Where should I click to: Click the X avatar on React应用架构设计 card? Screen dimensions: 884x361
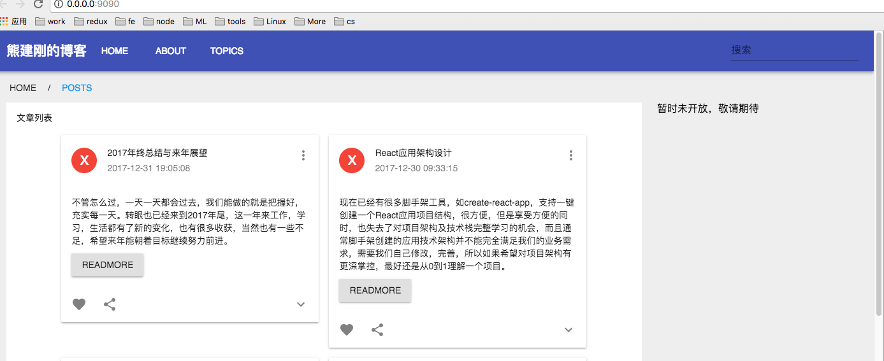coord(352,160)
